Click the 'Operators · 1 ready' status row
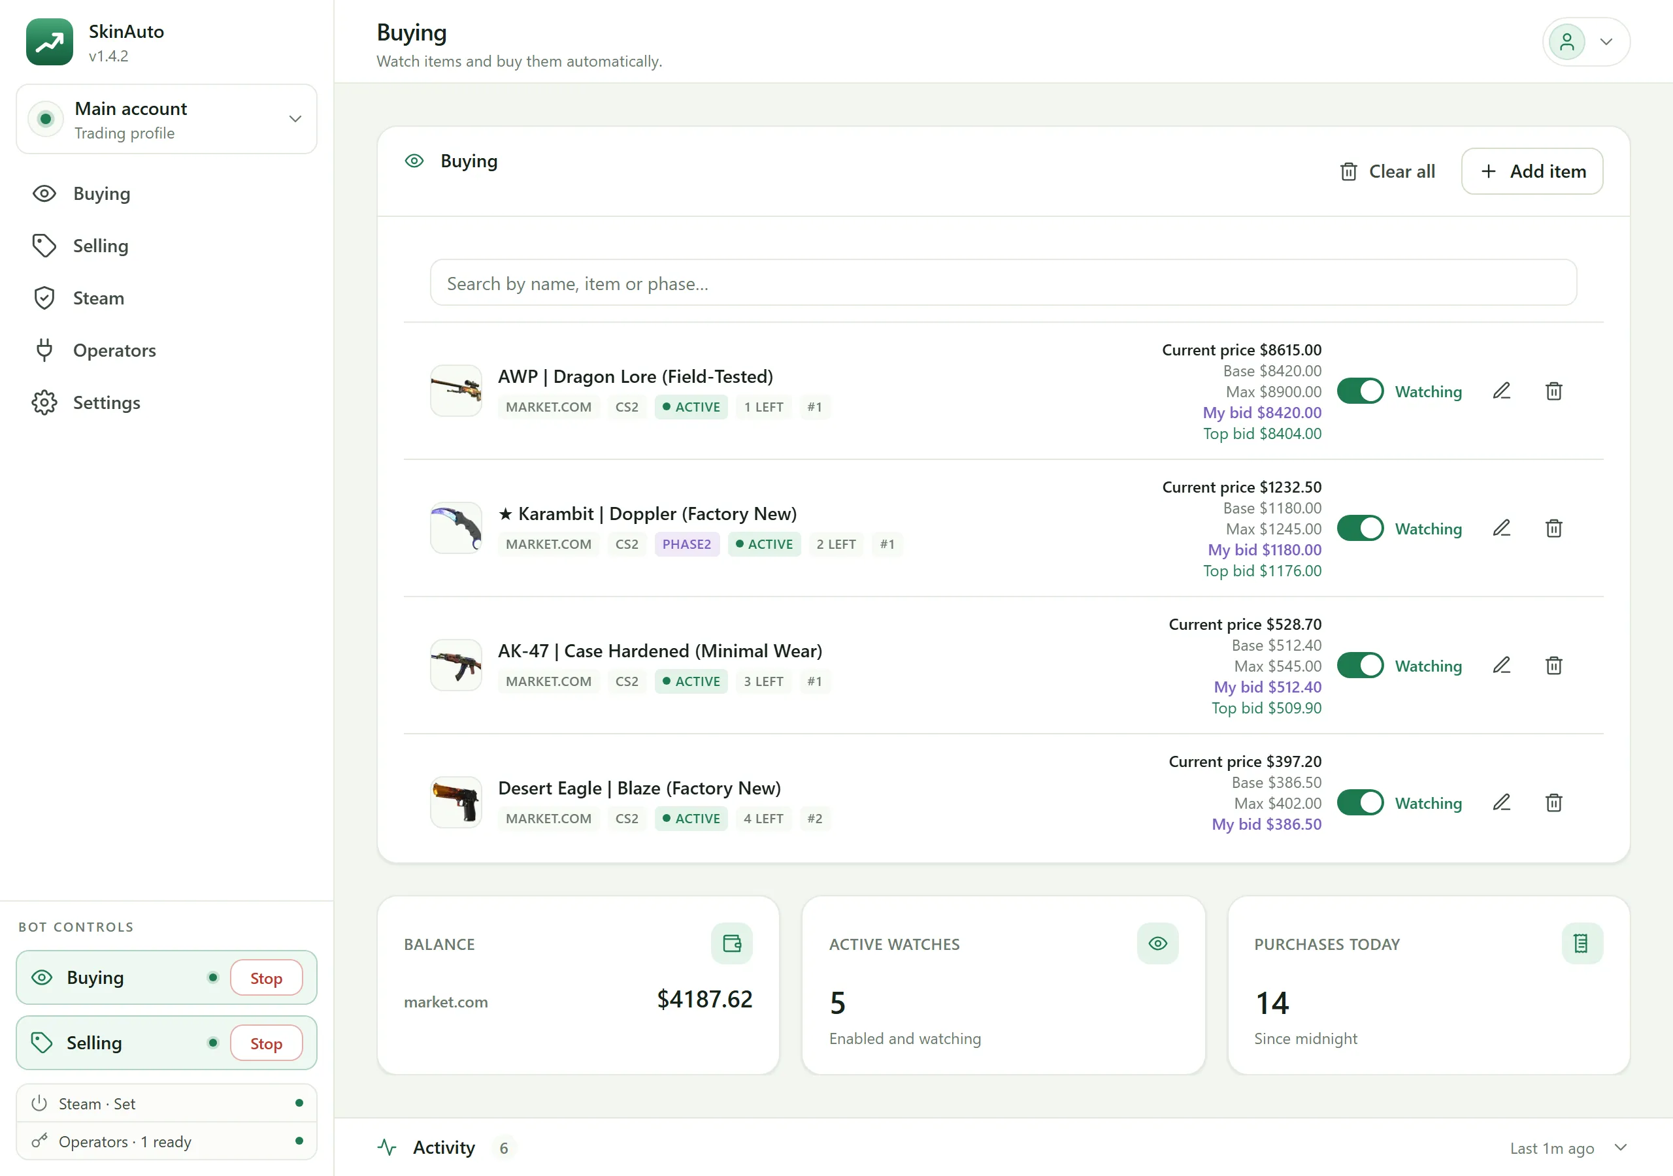 [167, 1141]
